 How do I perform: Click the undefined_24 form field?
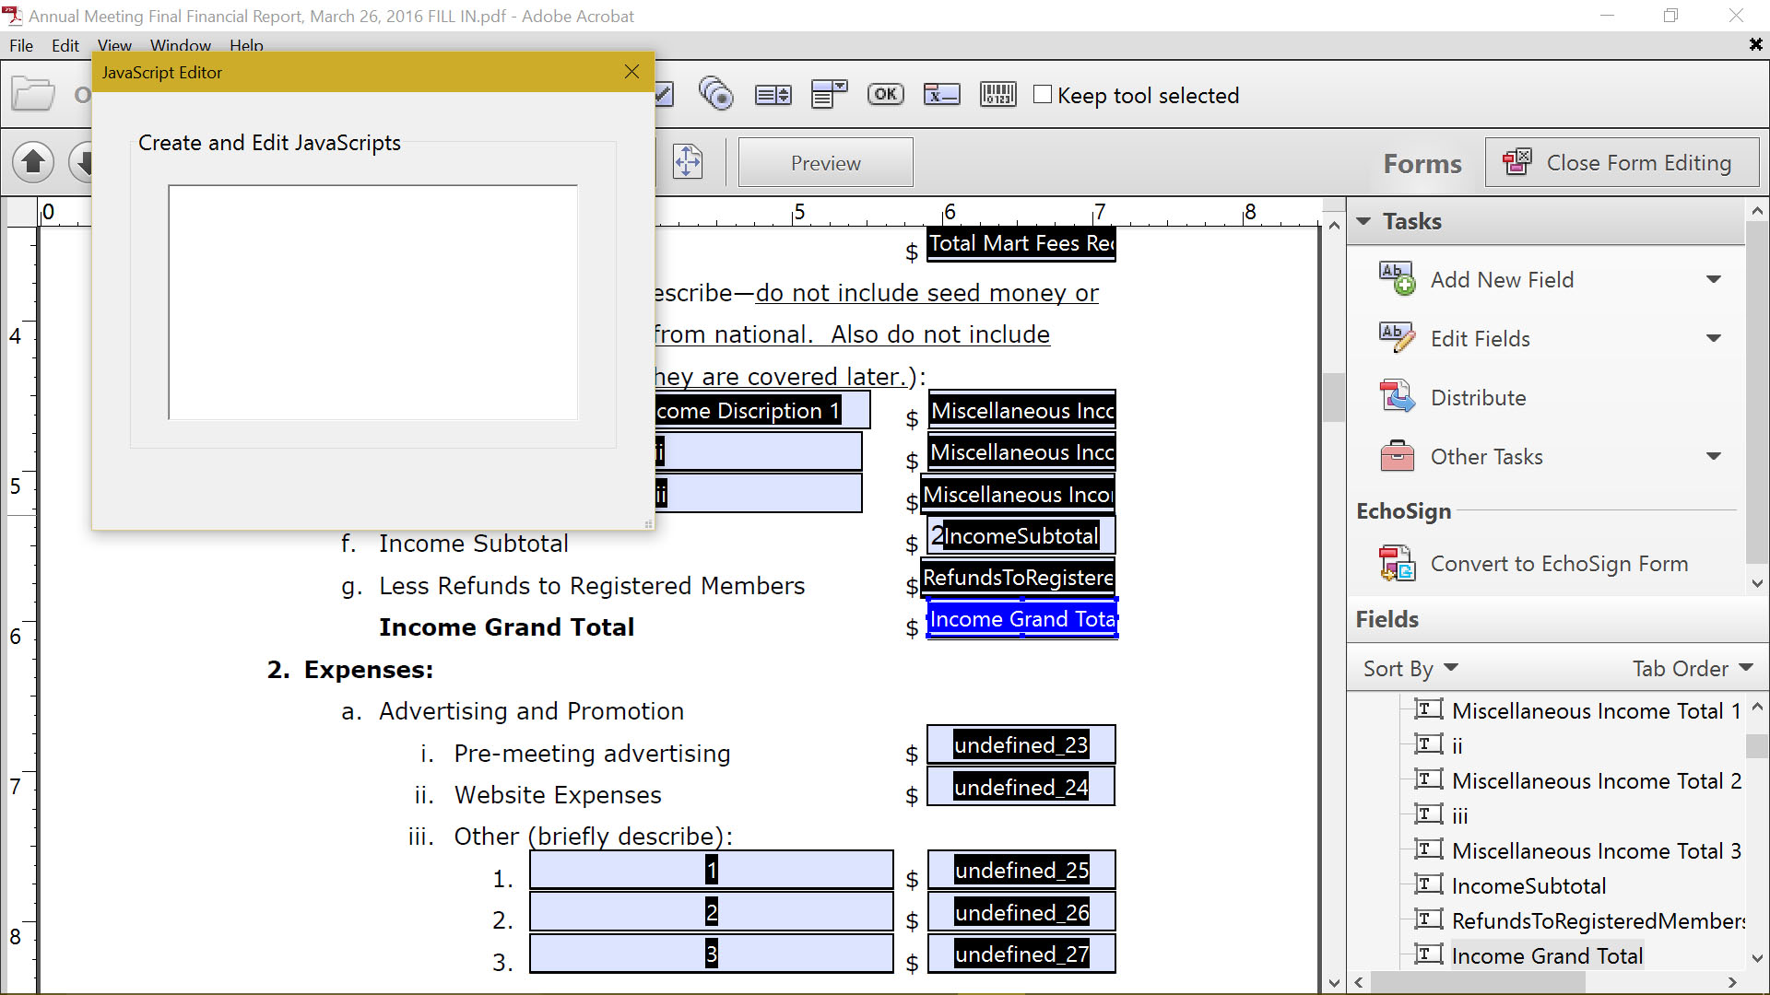pos(1021,787)
